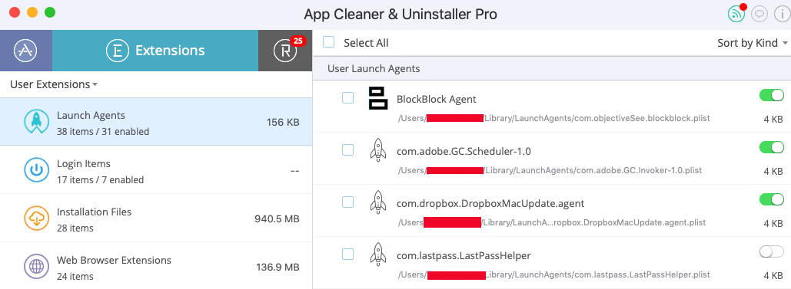
Task: Check the Select All checkbox
Action: coord(328,42)
